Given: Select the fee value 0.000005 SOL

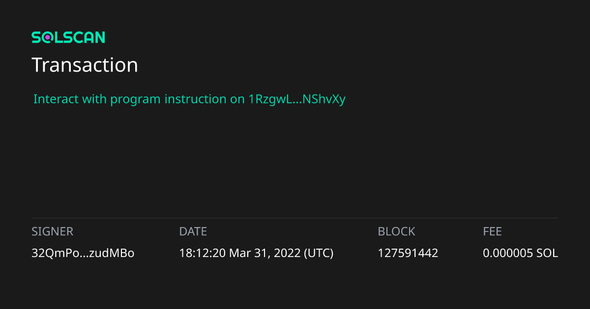Looking at the screenshot, I should coord(521,253).
